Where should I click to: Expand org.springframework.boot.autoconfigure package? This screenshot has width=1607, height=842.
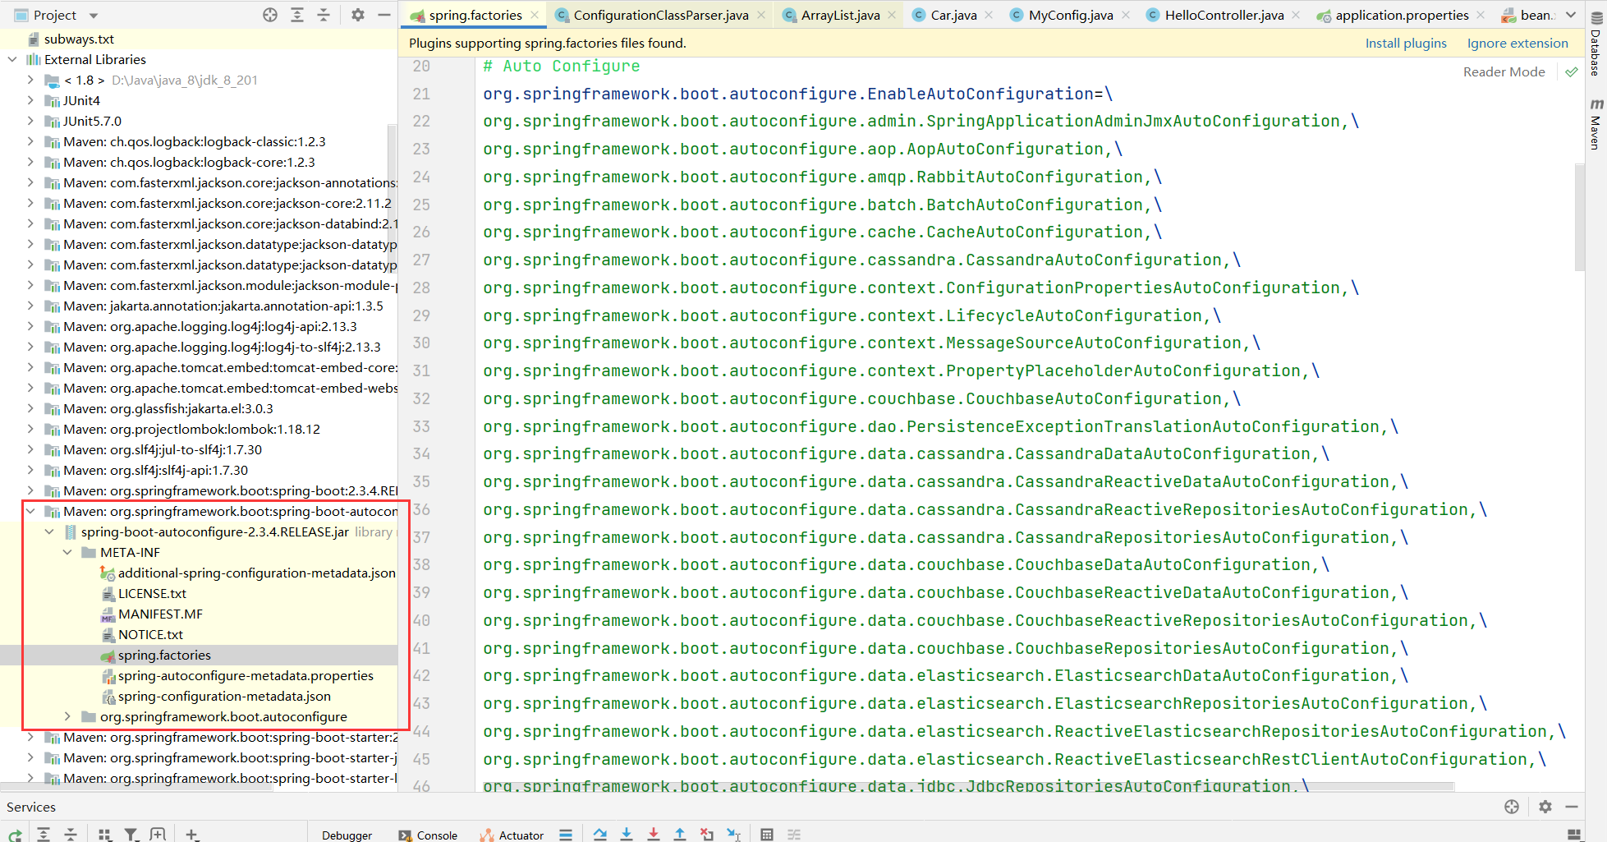coord(67,716)
